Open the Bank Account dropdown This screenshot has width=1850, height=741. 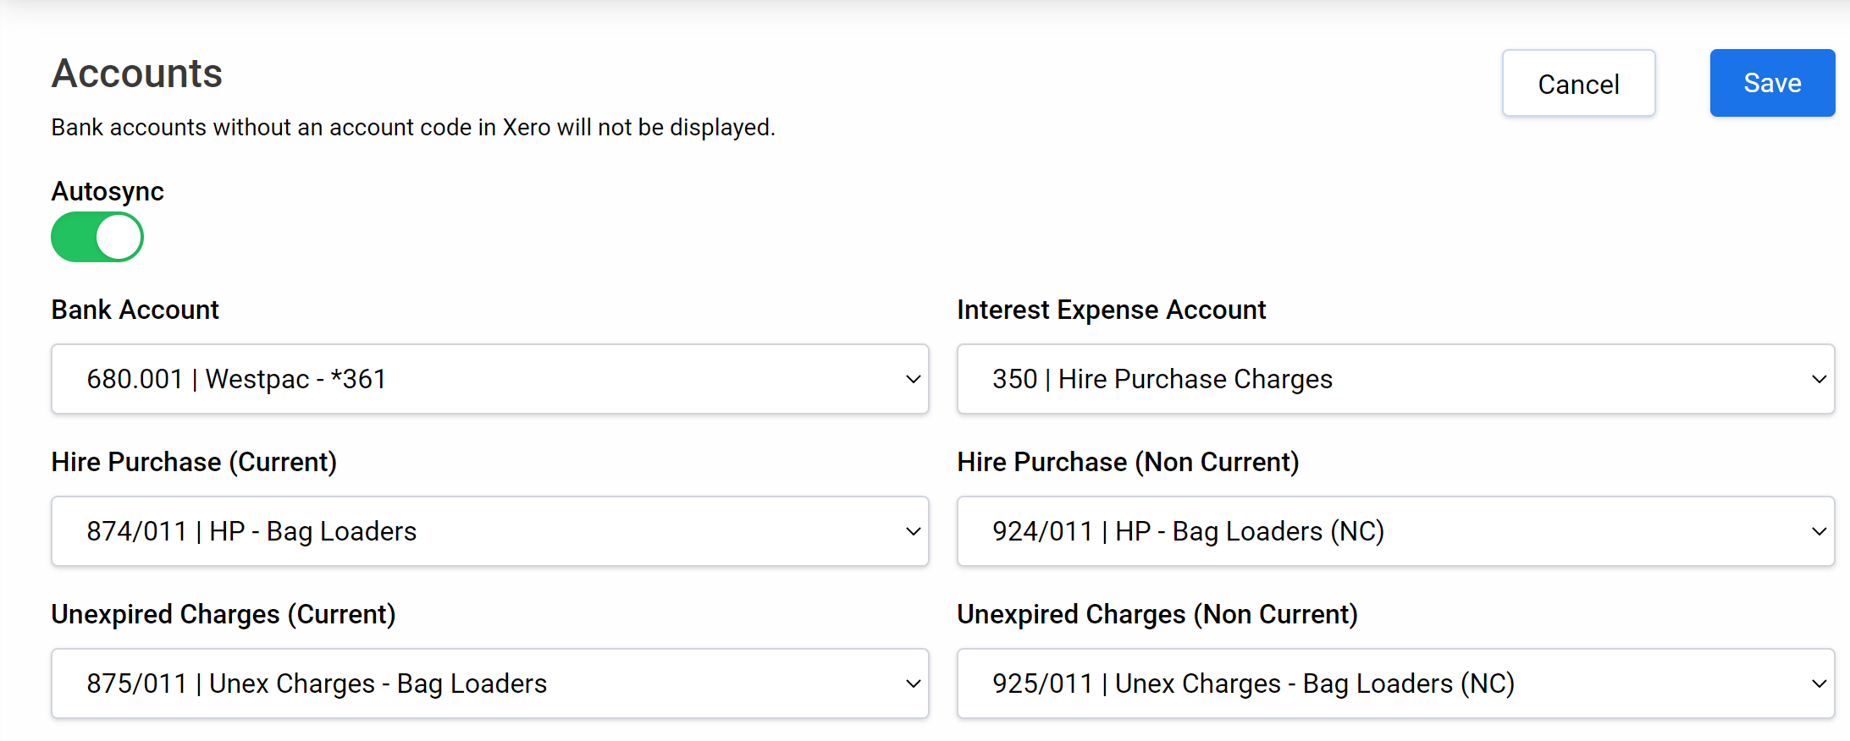pos(490,379)
